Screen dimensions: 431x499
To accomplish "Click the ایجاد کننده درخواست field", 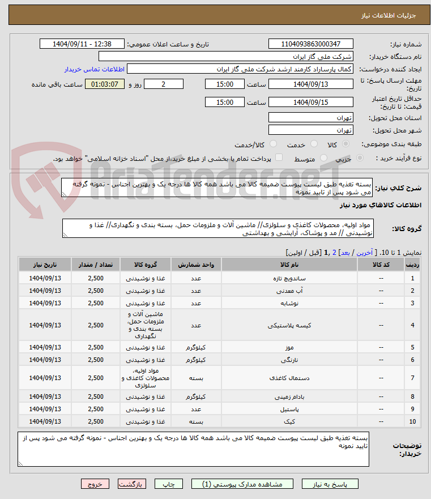I will (x=240, y=69).
